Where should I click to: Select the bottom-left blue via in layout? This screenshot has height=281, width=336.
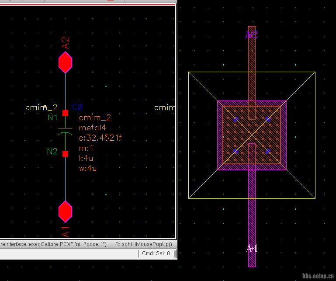click(x=236, y=151)
